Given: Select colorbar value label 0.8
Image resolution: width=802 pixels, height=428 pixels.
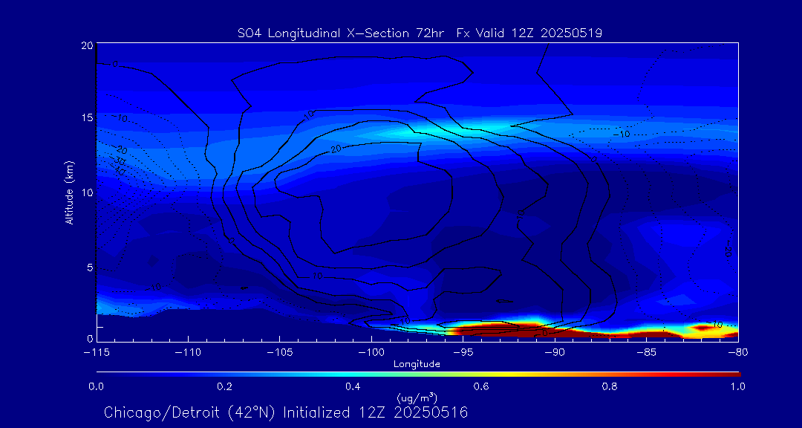Looking at the screenshot, I should point(610,386).
